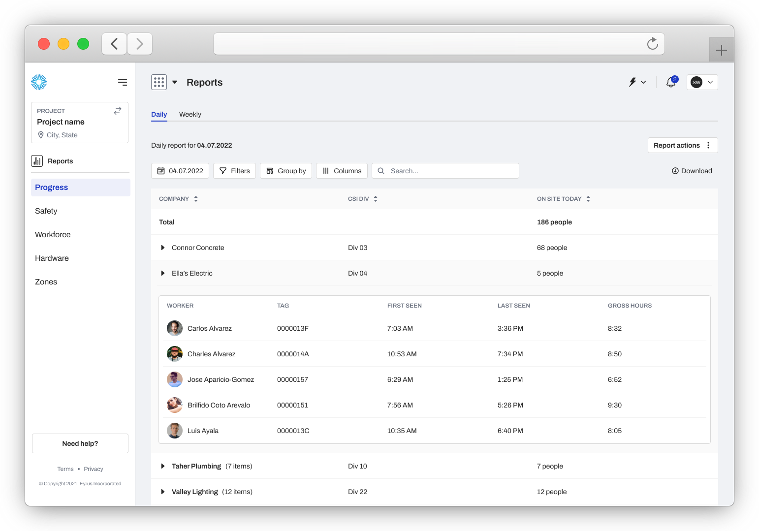Open the apps grid launcher icon
759x531 pixels.
point(158,82)
